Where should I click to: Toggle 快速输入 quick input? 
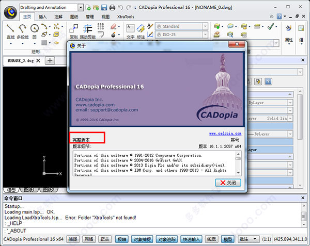(191, 239)
